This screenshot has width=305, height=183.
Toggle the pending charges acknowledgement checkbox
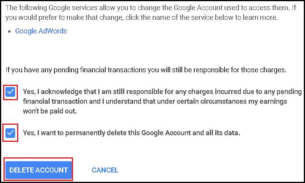coord(10,92)
